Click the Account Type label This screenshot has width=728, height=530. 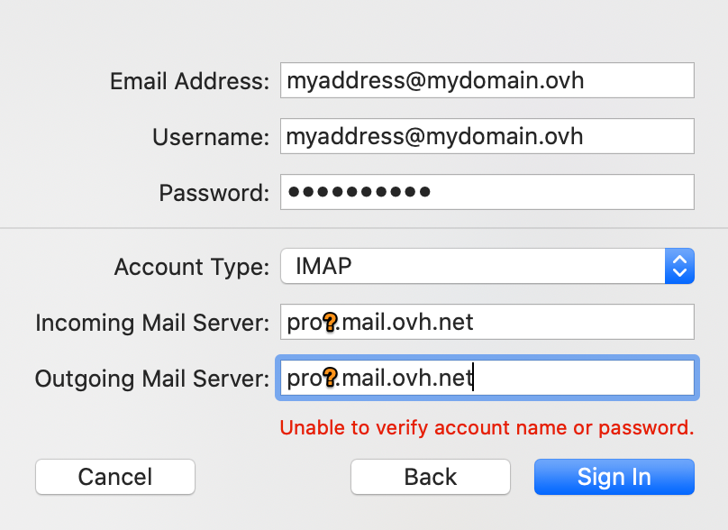coord(191,267)
